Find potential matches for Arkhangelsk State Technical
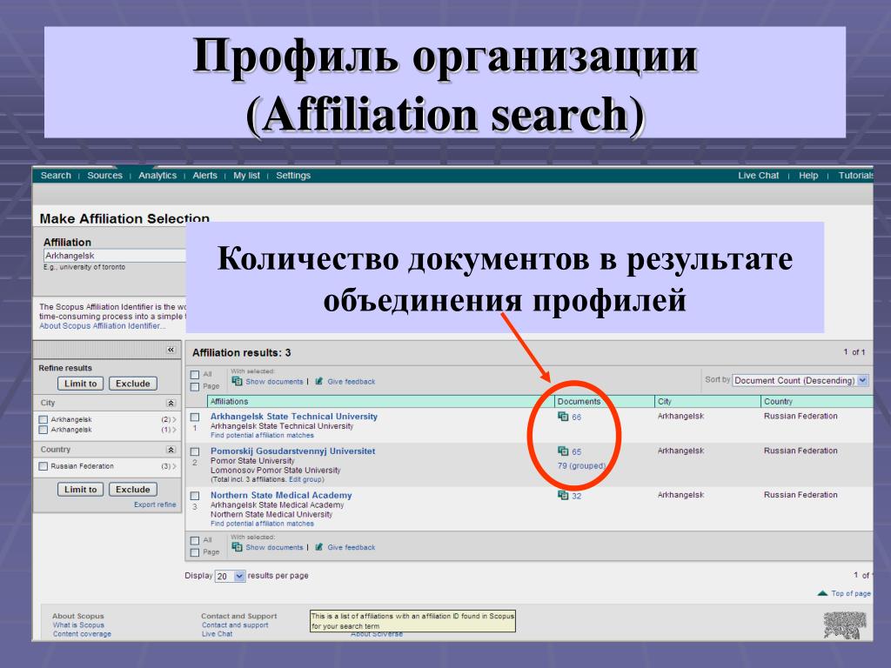This screenshot has height=668, width=891. (262, 435)
